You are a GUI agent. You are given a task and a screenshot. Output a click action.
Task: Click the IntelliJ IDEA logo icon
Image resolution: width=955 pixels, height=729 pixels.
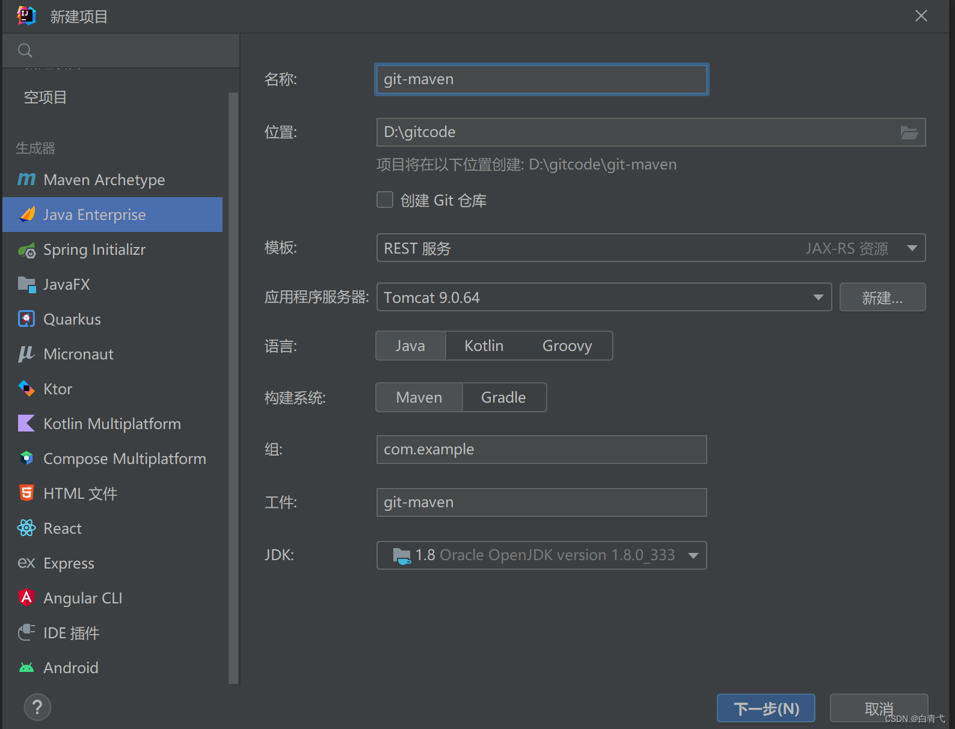tap(26, 16)
